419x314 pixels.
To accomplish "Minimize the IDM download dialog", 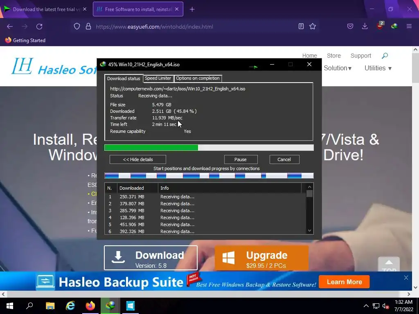I will [272, 64].
